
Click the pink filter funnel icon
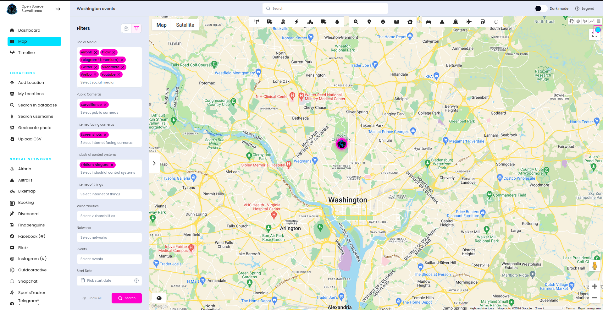[x=136, y=28]
